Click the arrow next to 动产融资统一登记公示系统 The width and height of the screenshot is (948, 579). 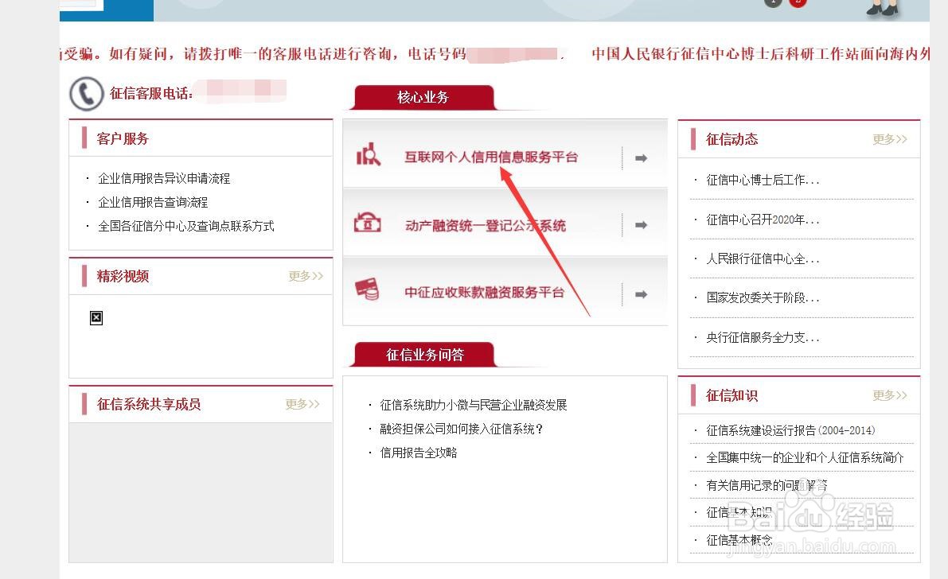click(x=641, y=225)
